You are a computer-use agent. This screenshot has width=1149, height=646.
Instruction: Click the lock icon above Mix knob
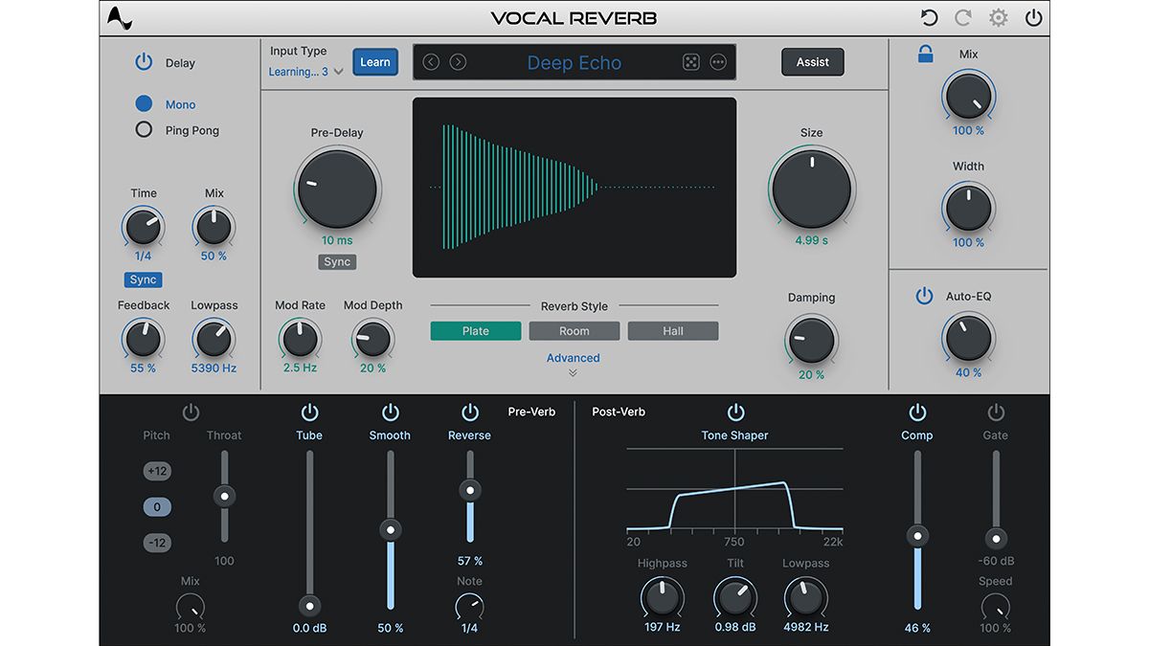[x=925, y=55]
